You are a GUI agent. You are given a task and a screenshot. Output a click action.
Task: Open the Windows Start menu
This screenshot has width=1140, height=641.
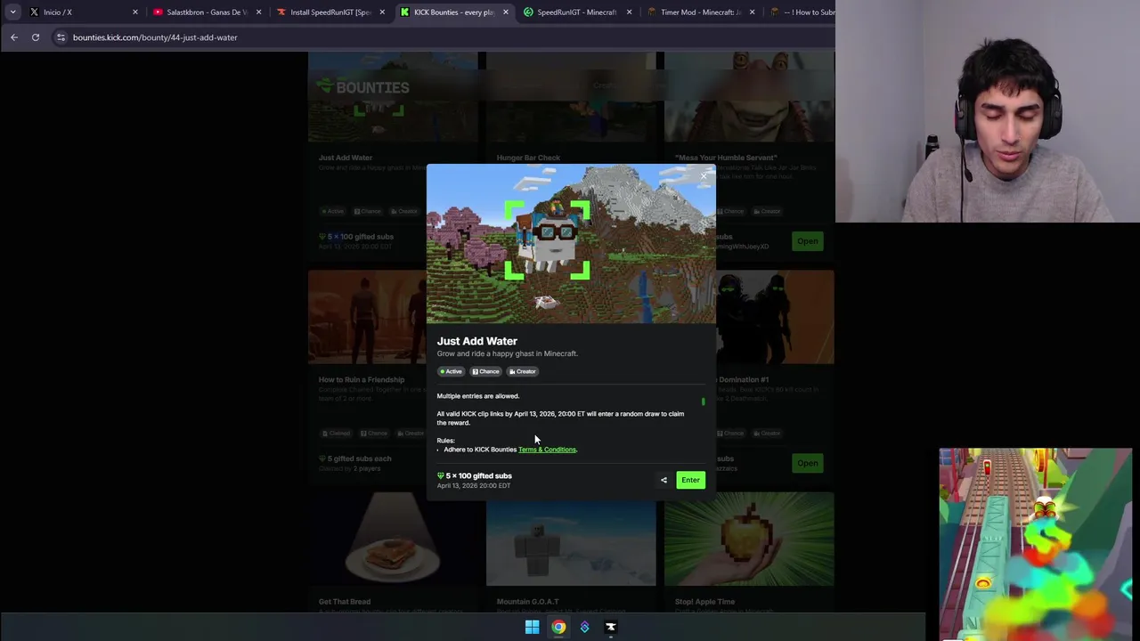click(x=532, y=627)
